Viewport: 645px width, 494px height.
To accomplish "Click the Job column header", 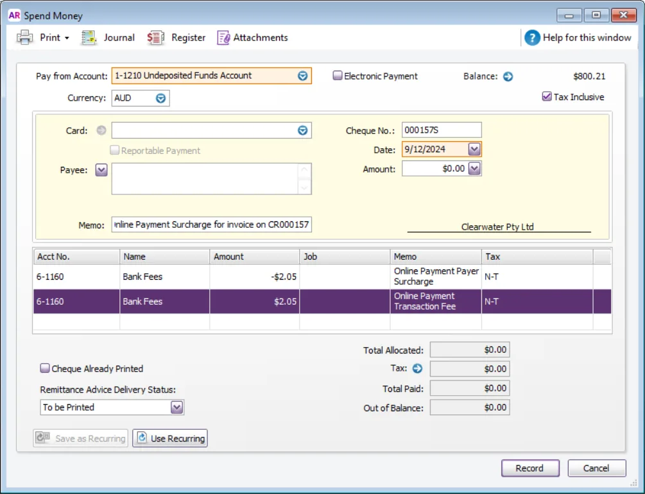I will click(345, 257).
